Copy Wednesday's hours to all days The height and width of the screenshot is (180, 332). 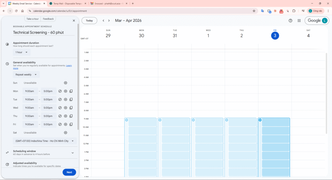tap(71, 108)
